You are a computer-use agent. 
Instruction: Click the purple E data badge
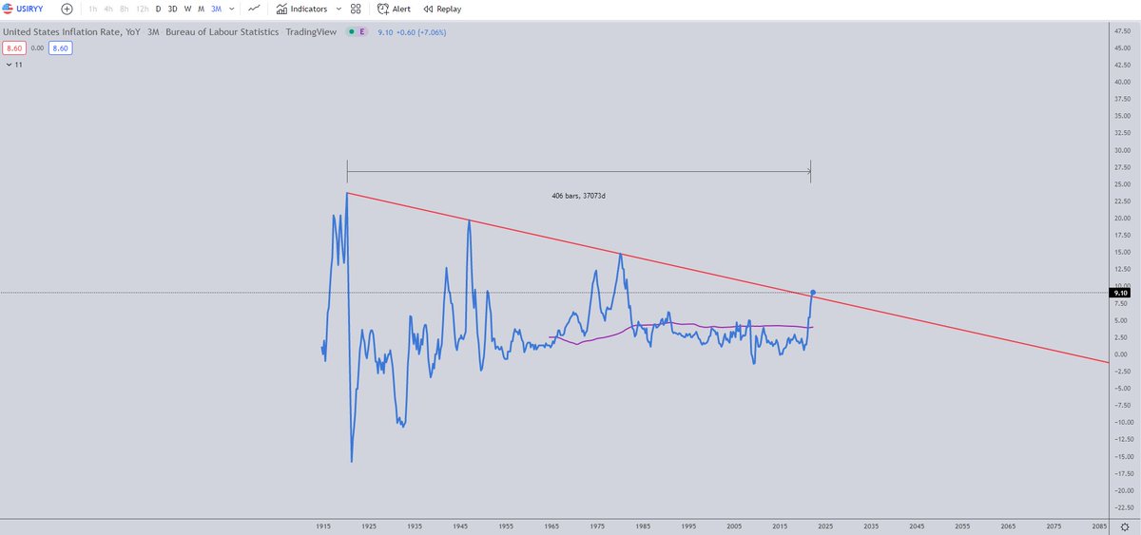[362, 31]
